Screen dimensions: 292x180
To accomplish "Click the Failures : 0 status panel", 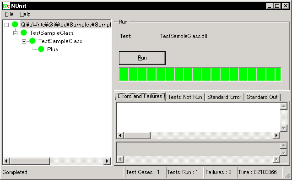I will click(x=220, y=172).
